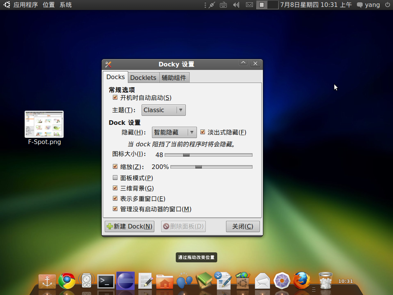Launch Eclipse from the dock
Image resolution: width=393 pixels, height=295 pixels.
coord(125,281)
